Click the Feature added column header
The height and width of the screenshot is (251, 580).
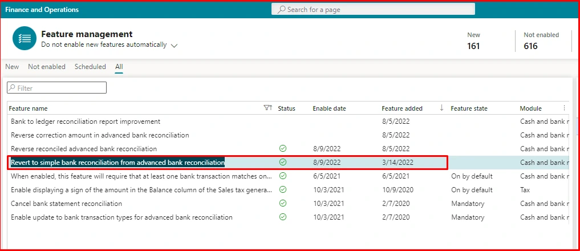pyautogui.click(x=402, y=108)
